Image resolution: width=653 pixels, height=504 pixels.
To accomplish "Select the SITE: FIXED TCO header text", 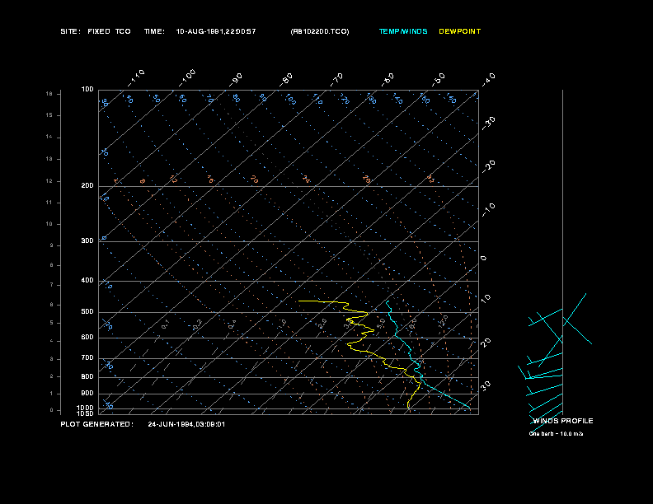I will [96, 31].
